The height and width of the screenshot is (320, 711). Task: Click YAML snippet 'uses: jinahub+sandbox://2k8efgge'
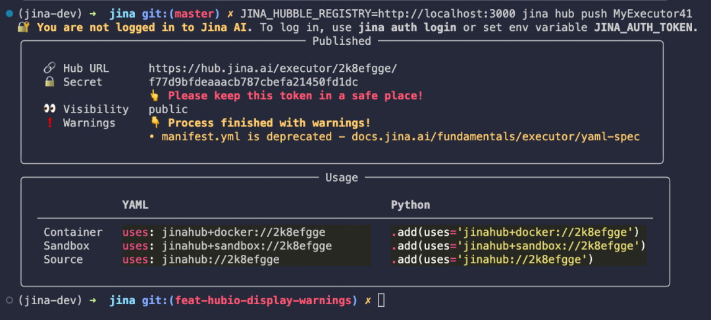227,246
